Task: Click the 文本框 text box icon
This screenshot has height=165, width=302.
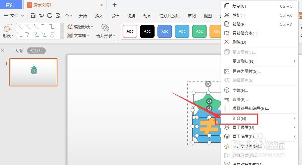Action: (x=70, y=35)
